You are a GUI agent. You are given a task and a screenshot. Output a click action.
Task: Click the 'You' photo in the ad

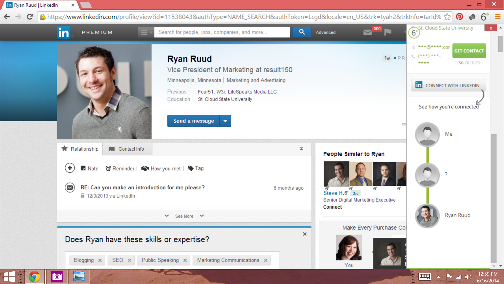coord(349,248)
